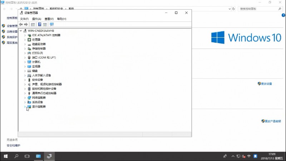Image resolution: width=286 pixels, height=161 pixels.
Task: Click the 磁盘驱动器 disk drive icon
Action: [29, 44]
